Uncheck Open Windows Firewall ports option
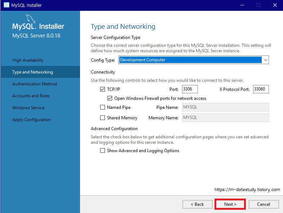Screen dimensions: 283x213 pyautogui.click(x=110, y=98)
